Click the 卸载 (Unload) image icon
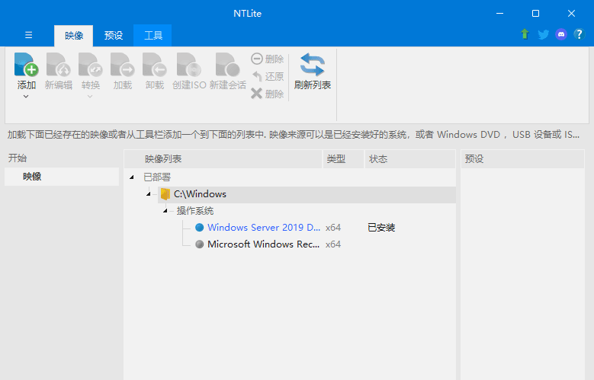The image size is (594, 380). 154,65
